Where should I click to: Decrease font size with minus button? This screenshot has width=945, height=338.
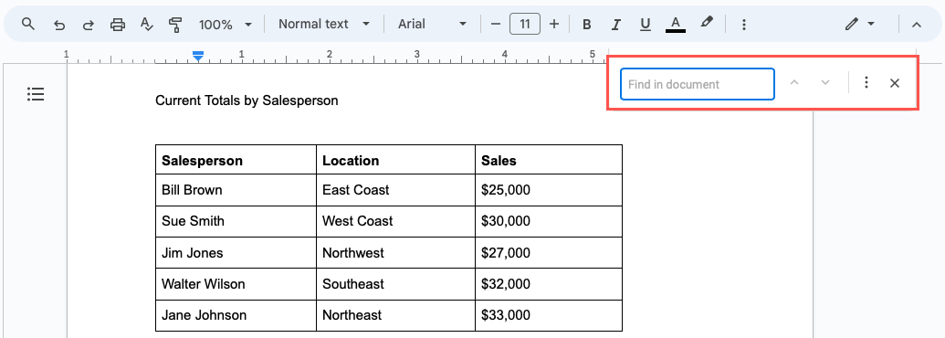(x=496, y=24)
